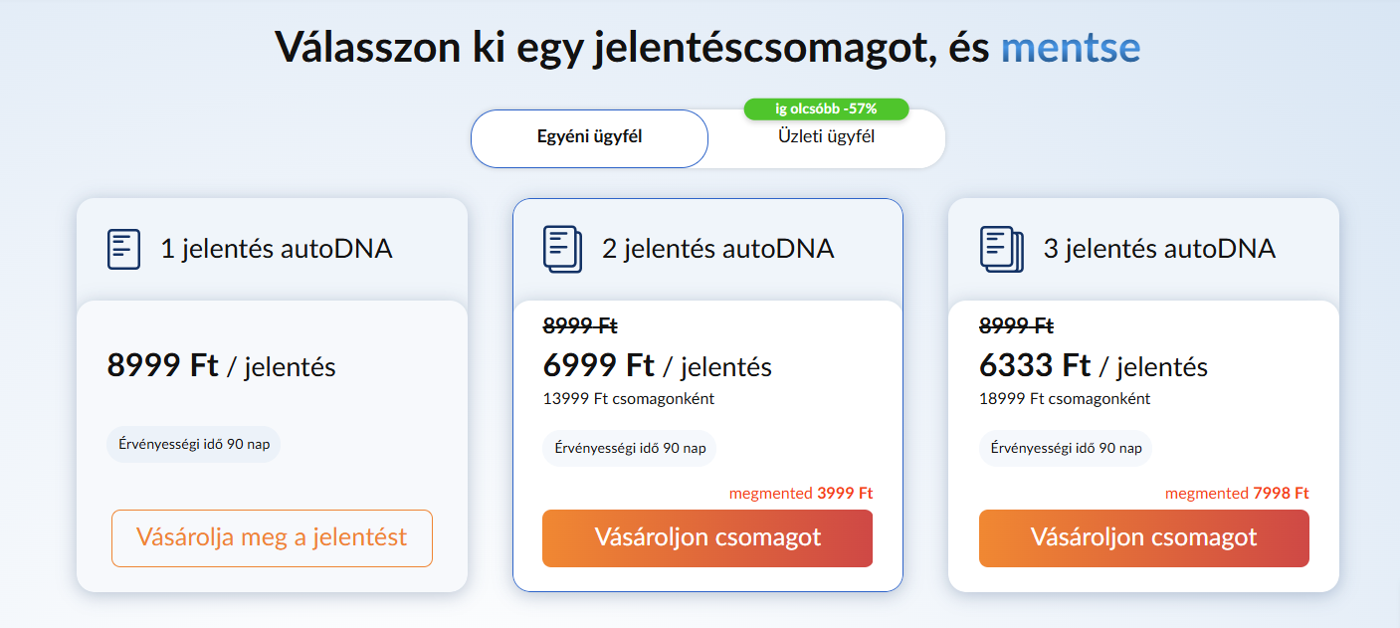
Task: Click the blue 'mentse' word in the heading
Action: [x=1070, y=47]
